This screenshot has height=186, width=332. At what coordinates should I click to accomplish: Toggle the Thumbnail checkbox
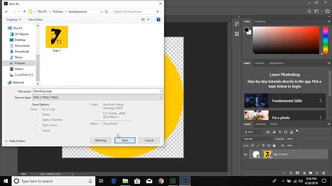coord(101,123)
